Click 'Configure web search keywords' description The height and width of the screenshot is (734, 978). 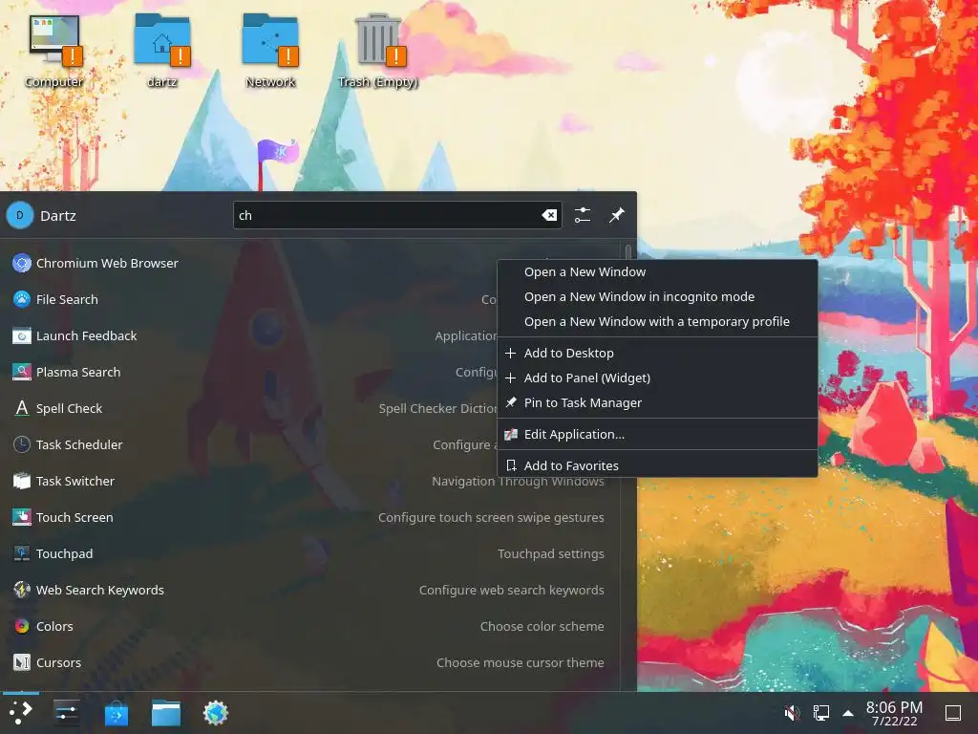[512, 590]
